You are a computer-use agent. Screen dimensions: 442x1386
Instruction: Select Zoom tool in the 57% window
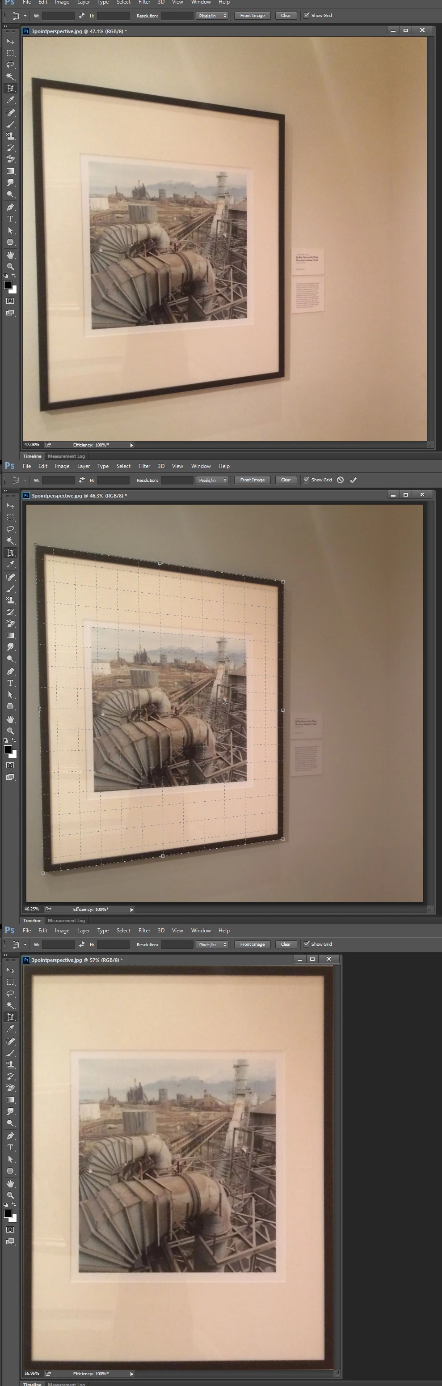10,1195
